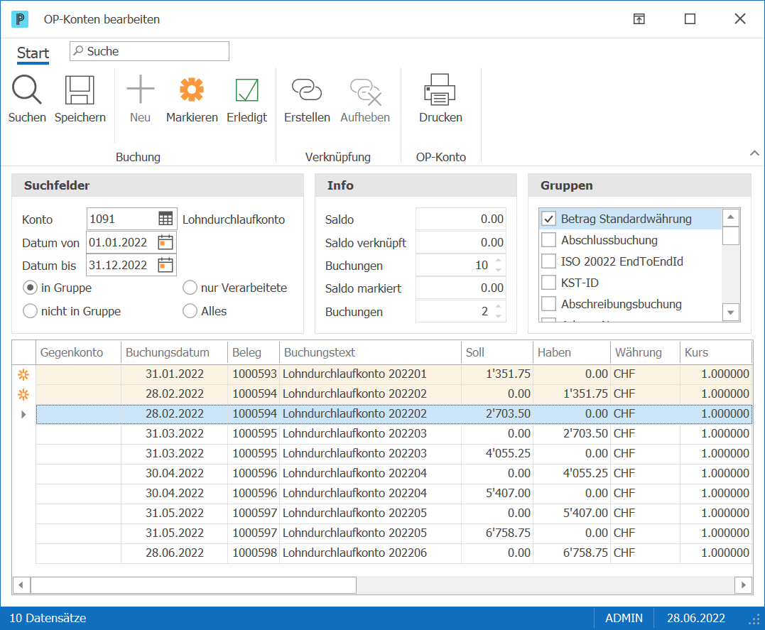The width and height of the screenshot is (765, 630).
Task: Remove the link using Aufheben
Action: pos(365,91)
